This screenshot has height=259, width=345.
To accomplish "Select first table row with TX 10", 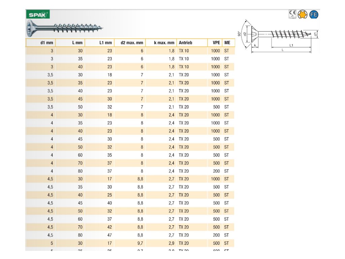I will (x=130, y=51).
